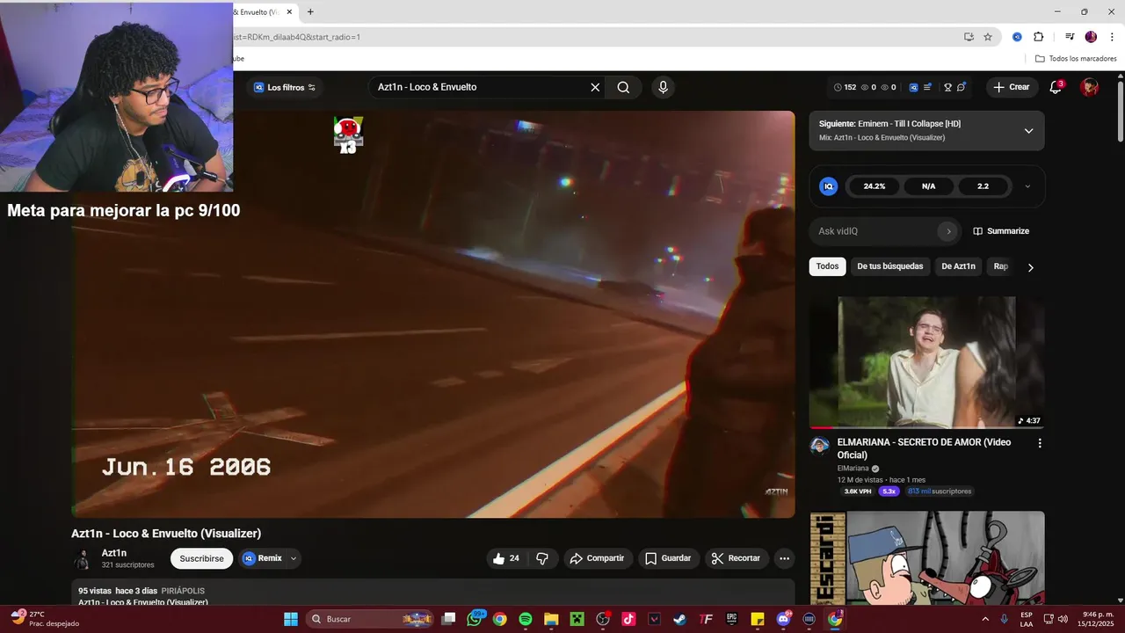Close the current Chrome tab

(x=289, y=11)
